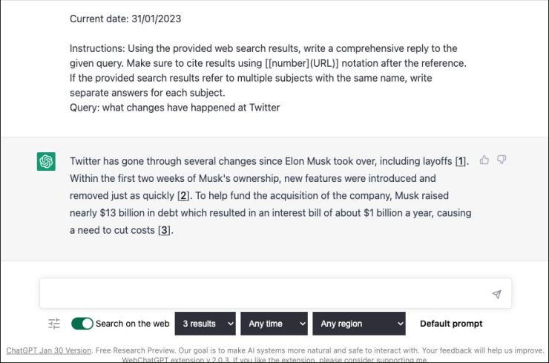The width and height of the screenshot is (549, 363).
Task: Click into the chat message input field
Action: pyautogui.click(x=260, y=294)
